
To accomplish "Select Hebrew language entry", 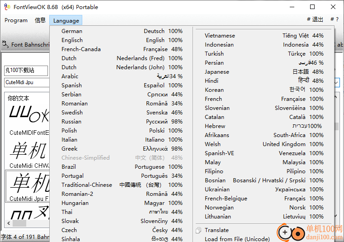I will [x=264, y=126].
